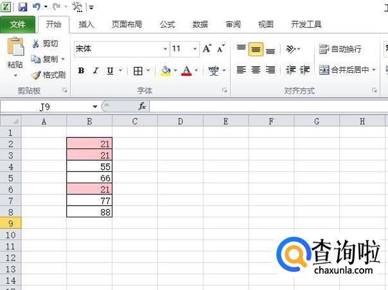The width and height of the screenshot is (388, 290).
Task: Toggle Underline formatting
Action: pyautogui.click(x=110, y=71)
